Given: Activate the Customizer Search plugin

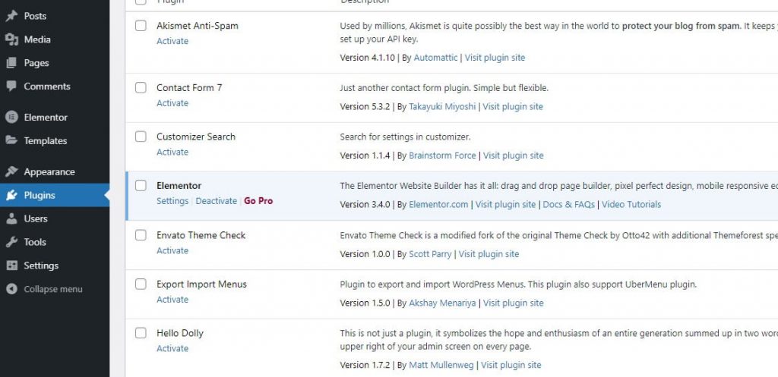Looking at the screenshot, I should (172, 152).
